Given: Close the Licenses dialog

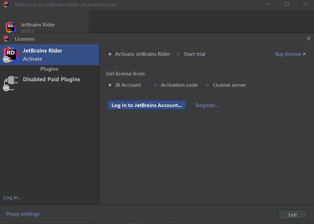Looking at the screenshot, I should 309,38.
